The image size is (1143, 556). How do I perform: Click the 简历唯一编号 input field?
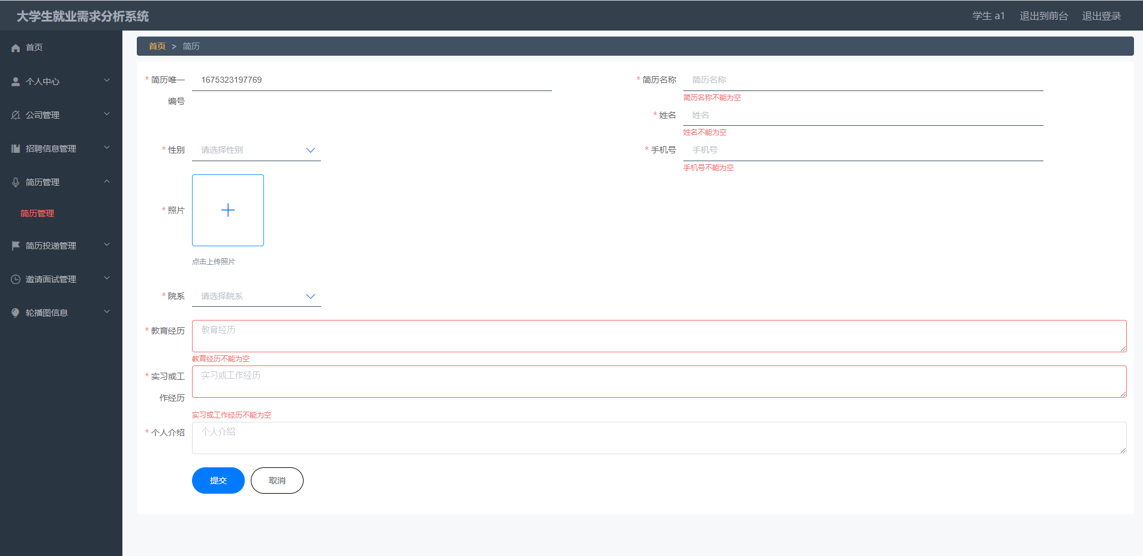click(x=372, y=80)
